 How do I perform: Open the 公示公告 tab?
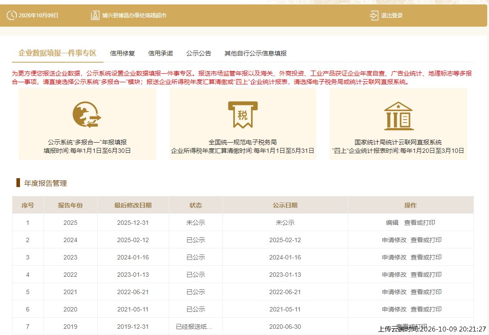[199, 53]
